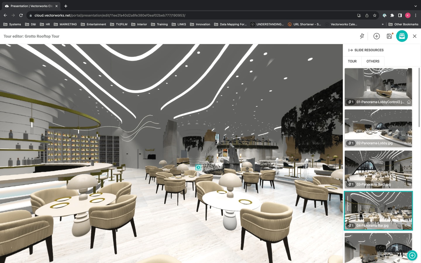Close the tour editor with the X
The width and height of the screenshot is (421, 263).
coord(415,36)
